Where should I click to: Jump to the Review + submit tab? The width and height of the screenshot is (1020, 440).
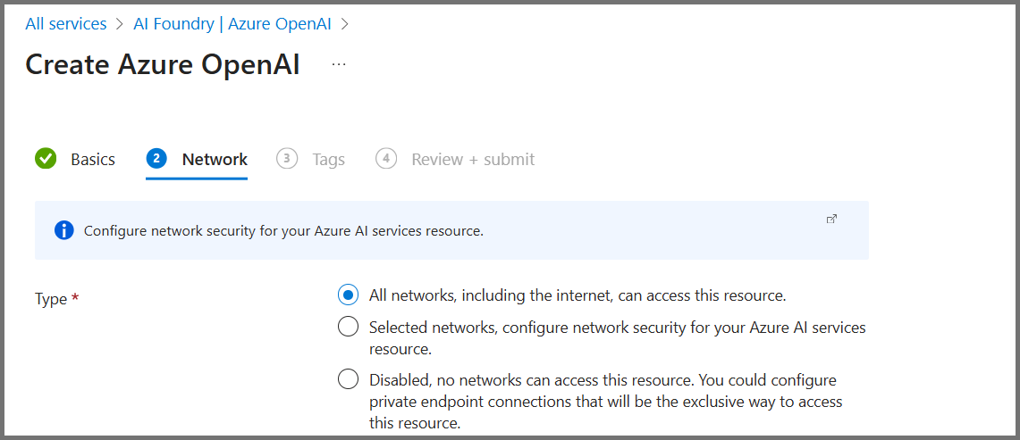point(473,160)
